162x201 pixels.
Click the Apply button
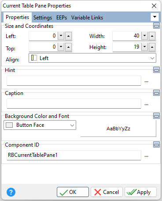click(x=140, y=192)
